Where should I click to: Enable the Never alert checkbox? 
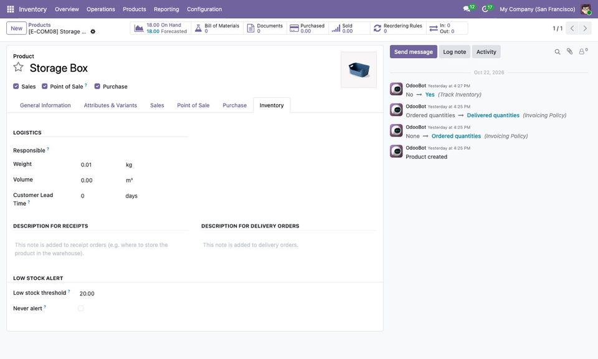tap(81, 309)
